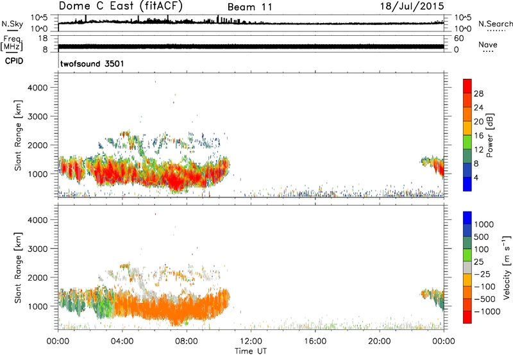The width and height of the screenshot is (513, 355).
Task: Click '4000' on the power panel range axis
Action: point(38,88)
